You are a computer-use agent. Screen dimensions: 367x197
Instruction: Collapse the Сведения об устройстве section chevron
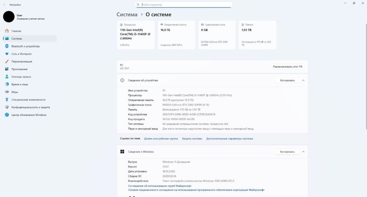[x=303, y=80]
